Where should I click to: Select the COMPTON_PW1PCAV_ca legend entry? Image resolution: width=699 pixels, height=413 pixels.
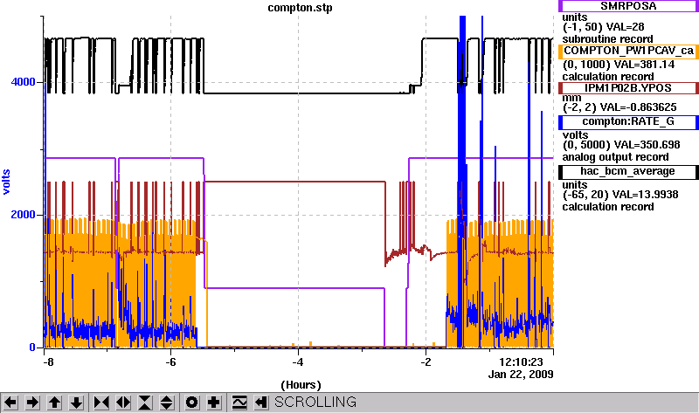[x=628, y=52]
